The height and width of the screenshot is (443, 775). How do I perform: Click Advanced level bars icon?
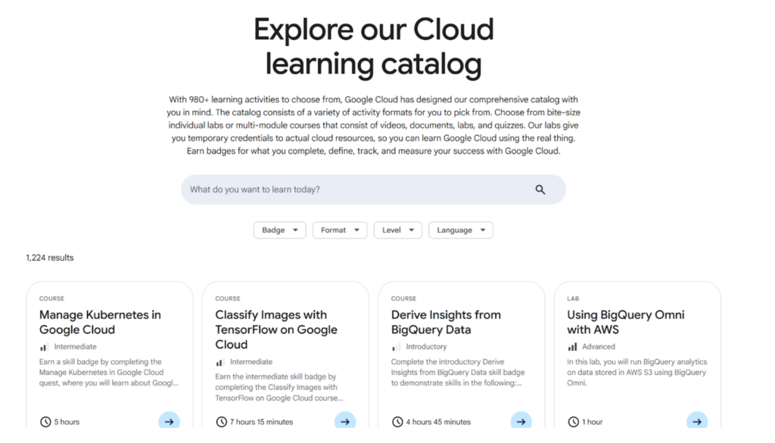point(572,347)
